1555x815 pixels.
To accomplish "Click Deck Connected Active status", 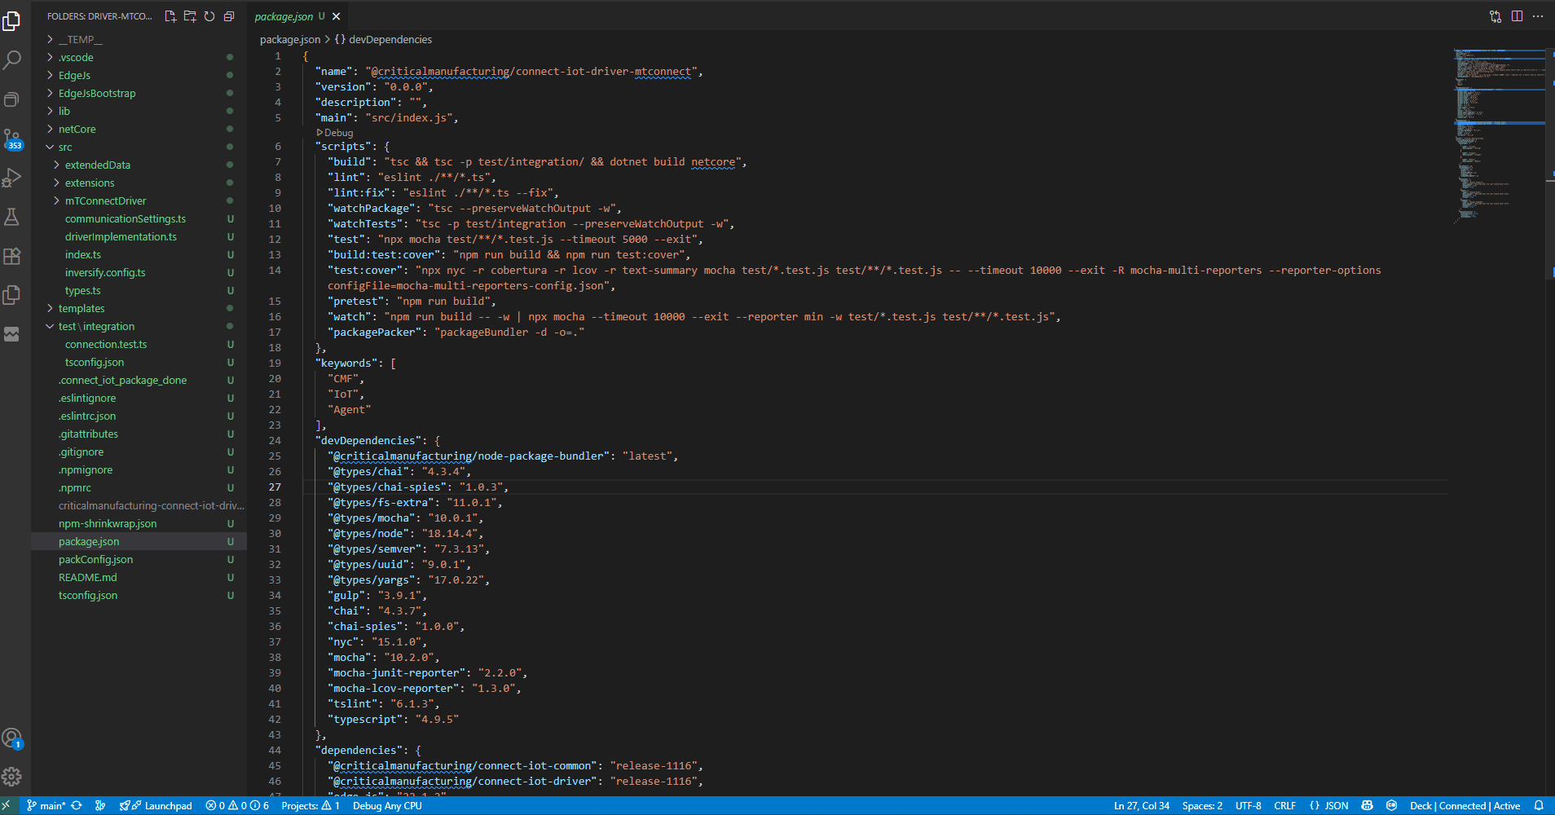I will point(1465,805).
